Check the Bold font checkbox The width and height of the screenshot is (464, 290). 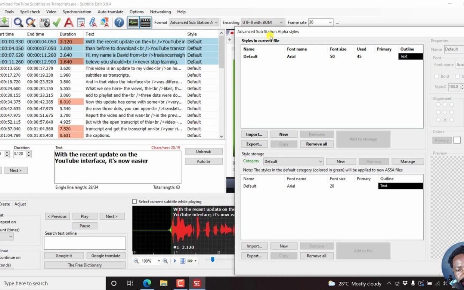pos(436,76)
